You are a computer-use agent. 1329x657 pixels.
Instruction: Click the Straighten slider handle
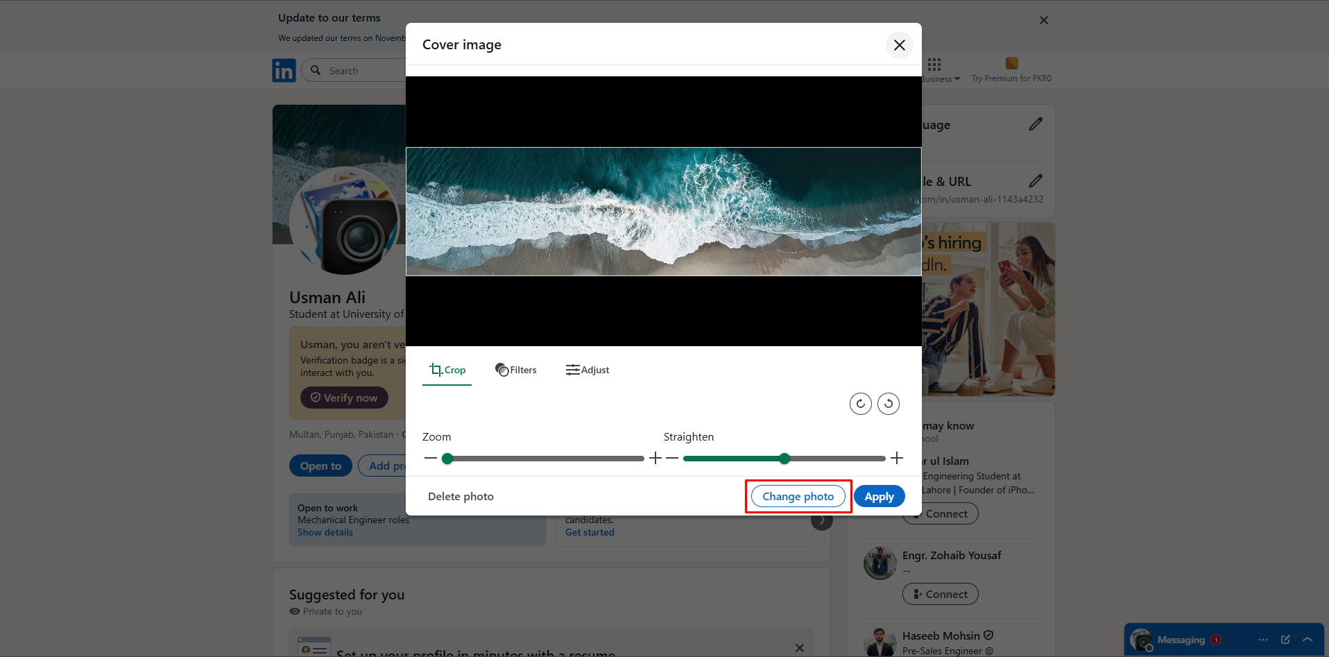784,459
